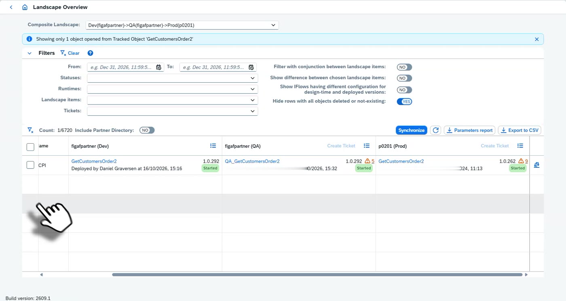This screenshot has height=301, width=566.
Task: Export table to CSV
Action: pyautogui.click(x=520, y=130)
